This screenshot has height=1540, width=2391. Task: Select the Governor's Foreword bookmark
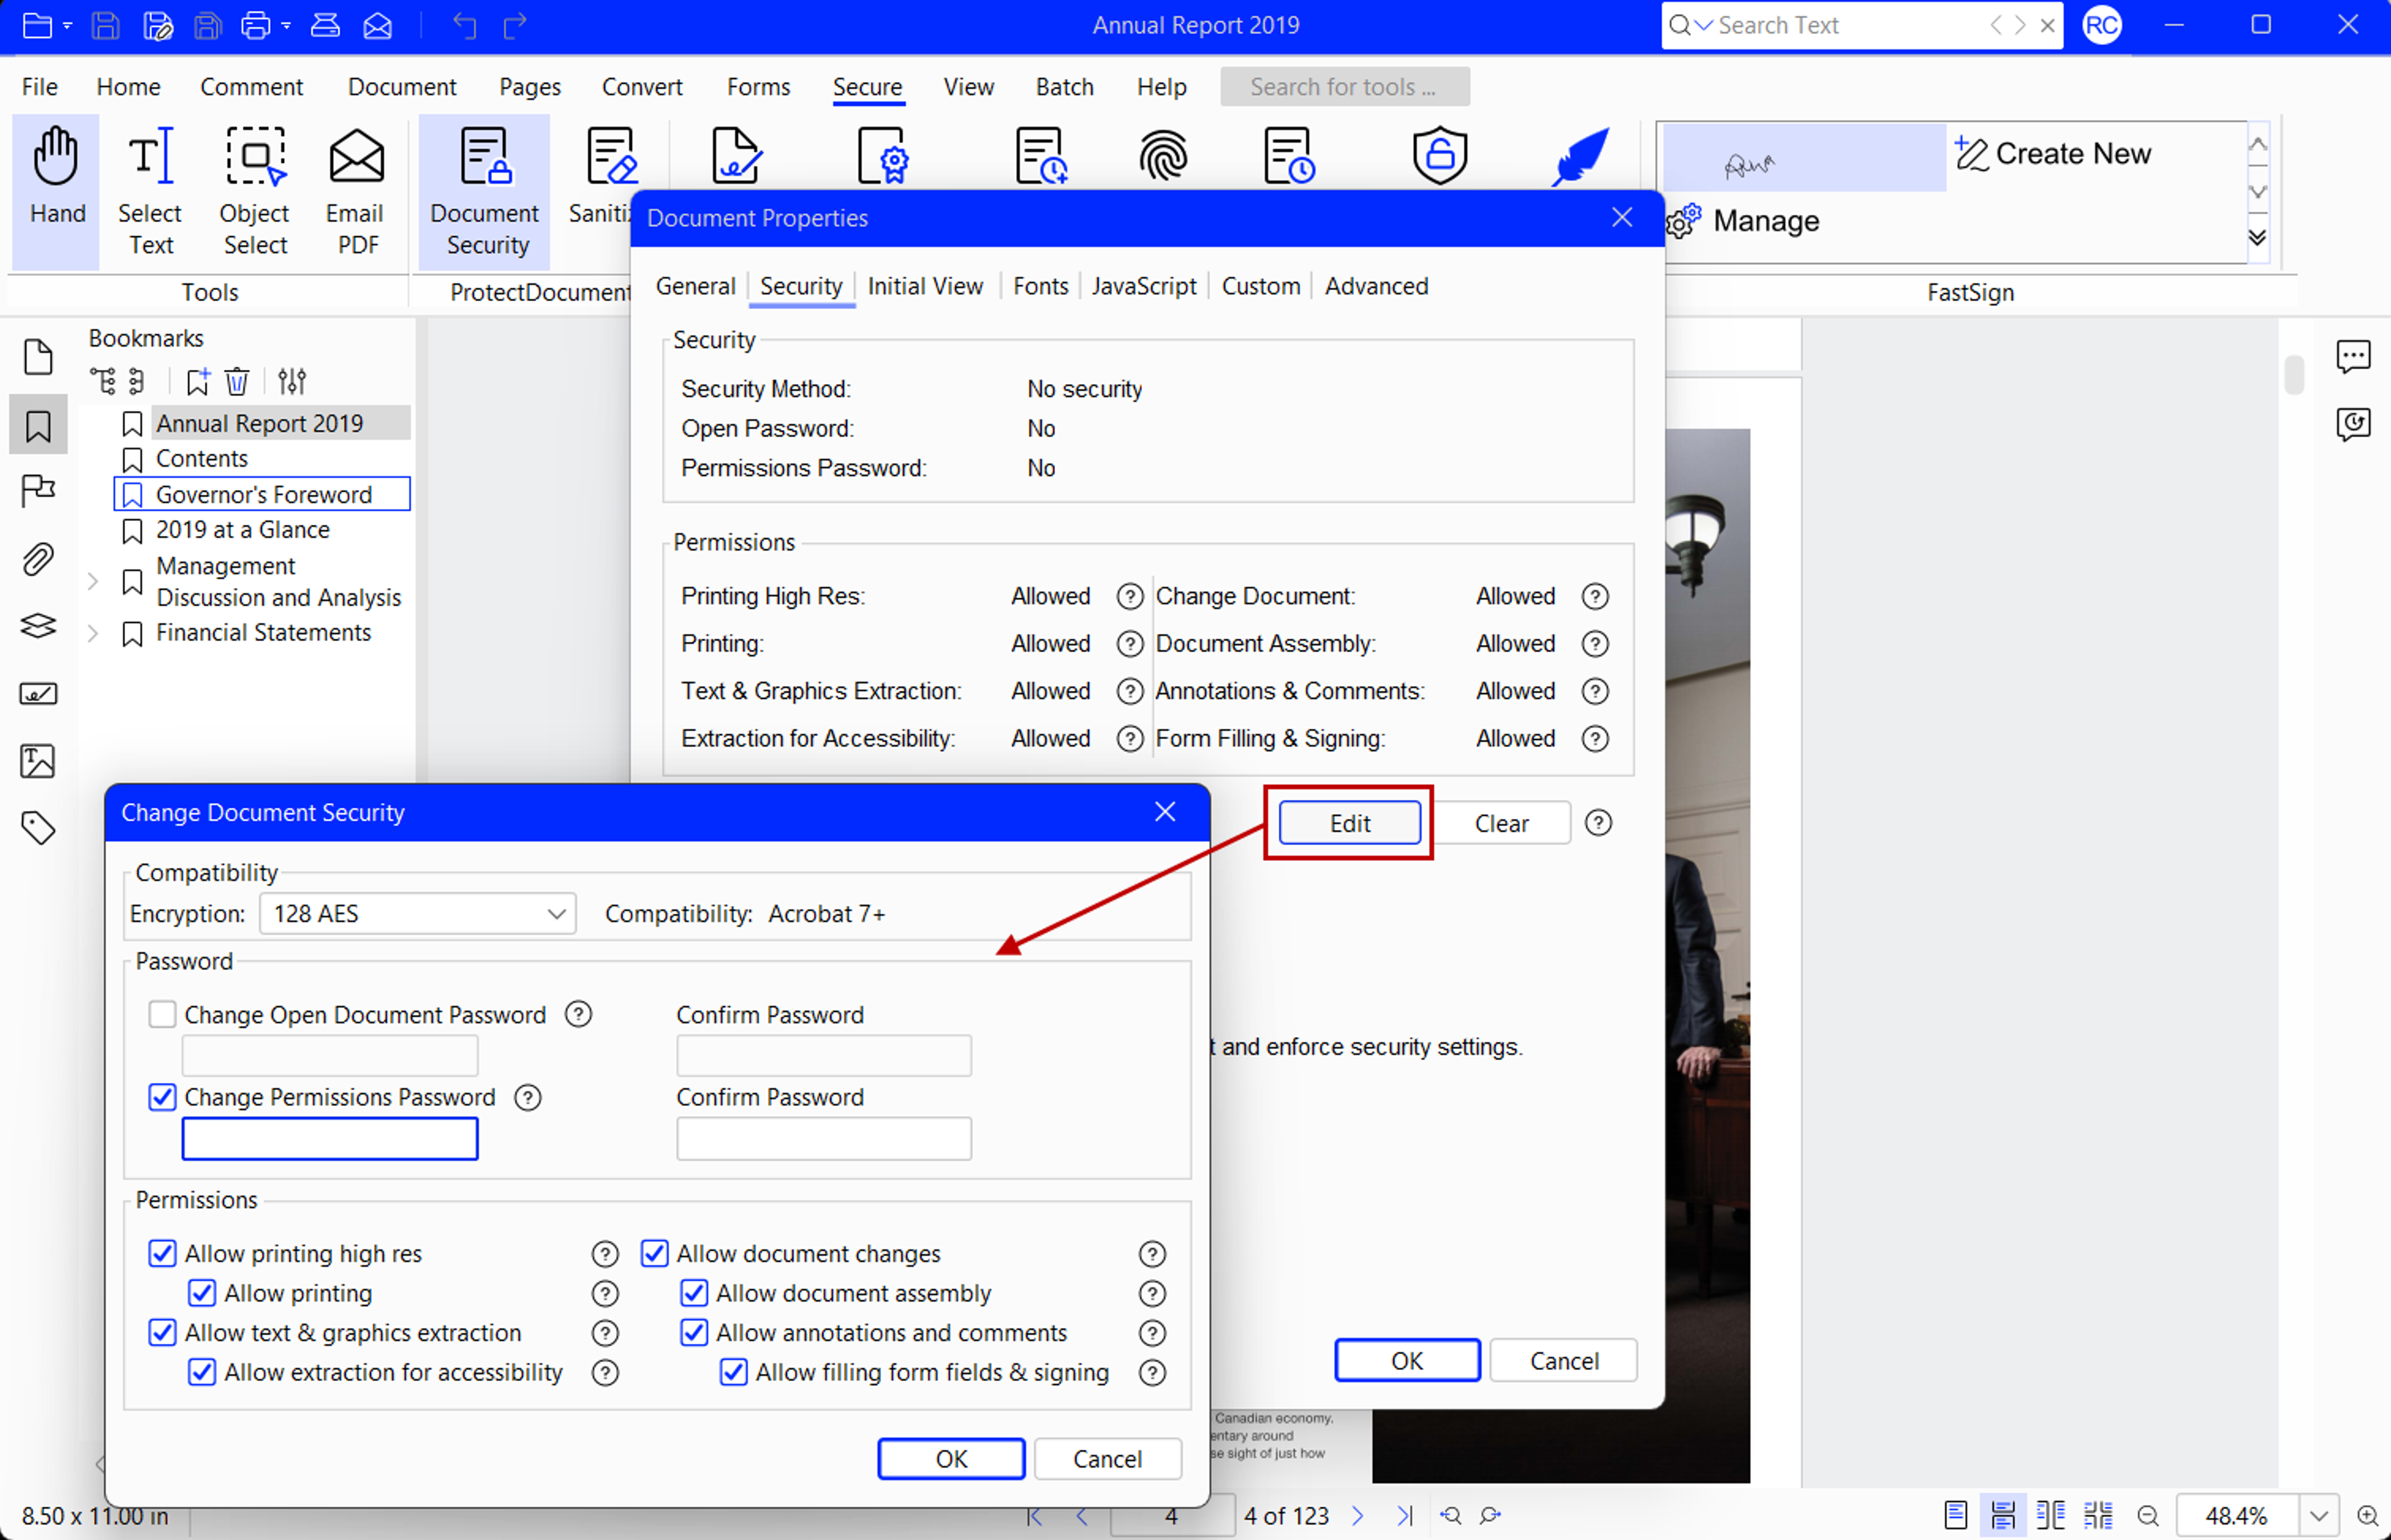(262, 494)
